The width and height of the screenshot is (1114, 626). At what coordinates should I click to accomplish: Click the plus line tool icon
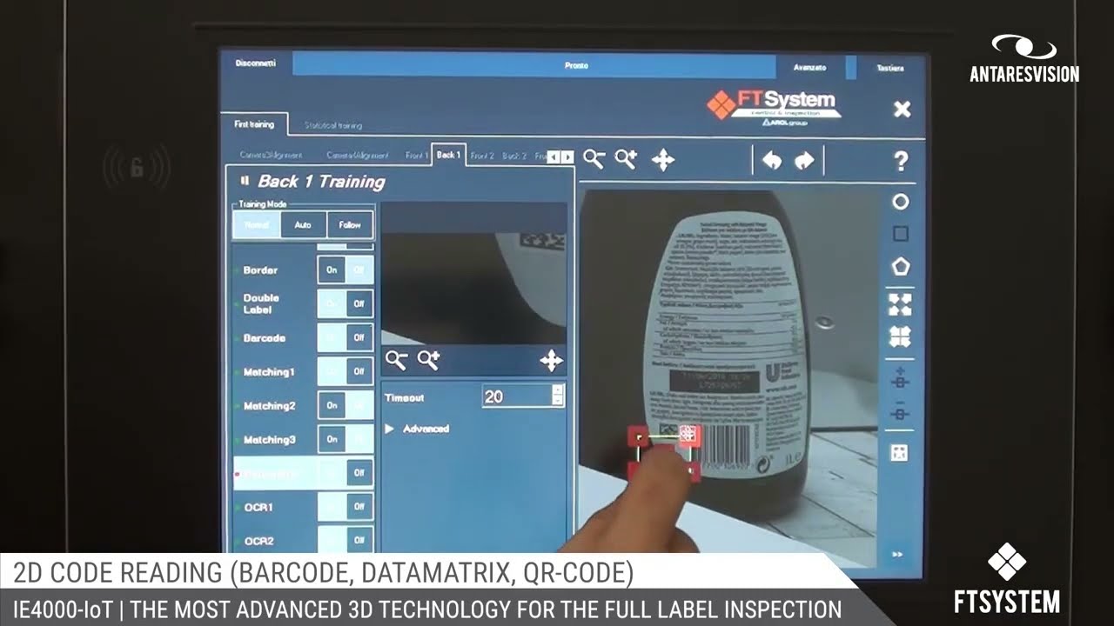click(x=900, y=378)
